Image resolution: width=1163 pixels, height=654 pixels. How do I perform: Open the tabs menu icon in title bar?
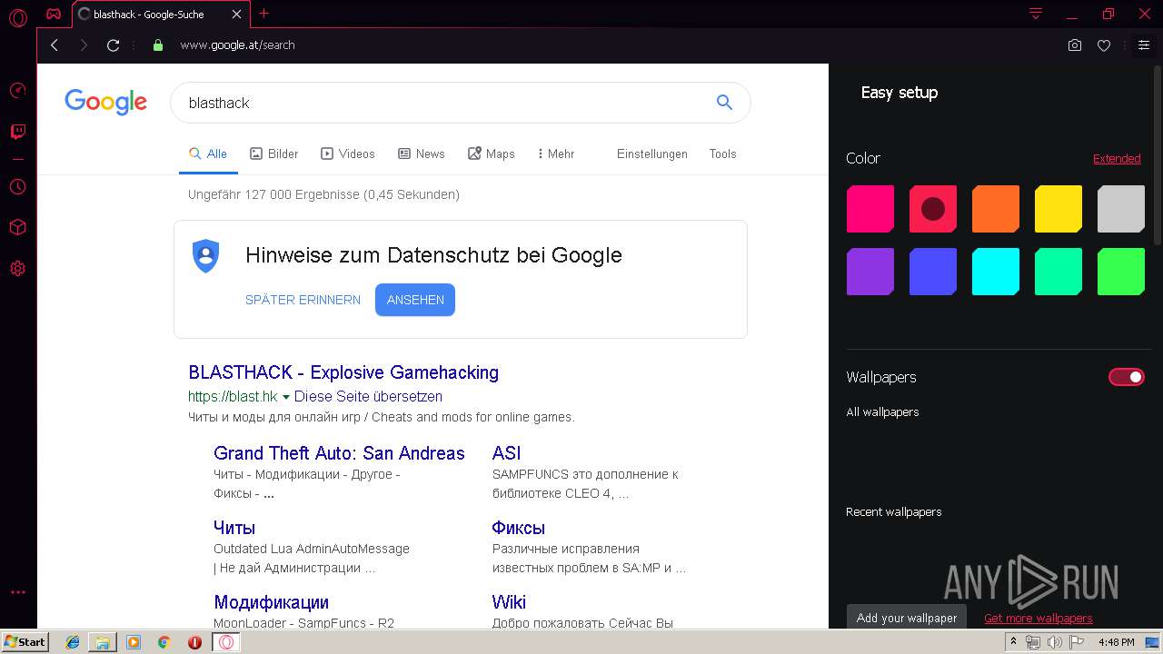tap(1036, 14)
